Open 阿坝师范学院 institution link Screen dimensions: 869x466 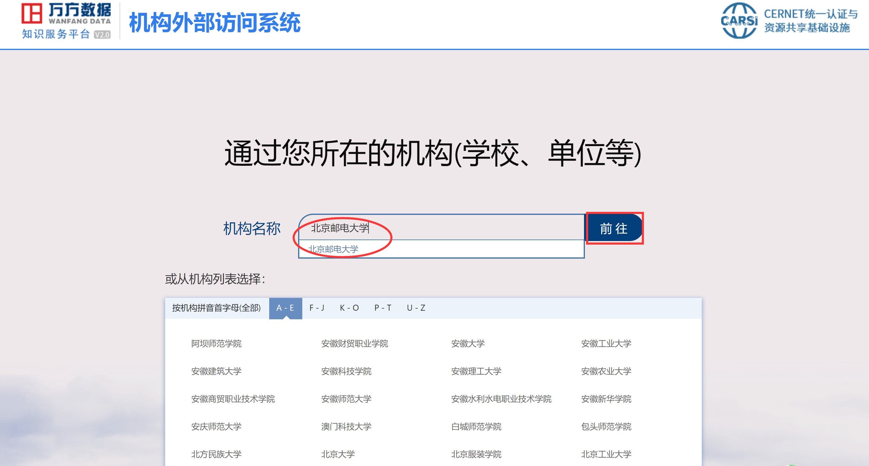(216, 343)
